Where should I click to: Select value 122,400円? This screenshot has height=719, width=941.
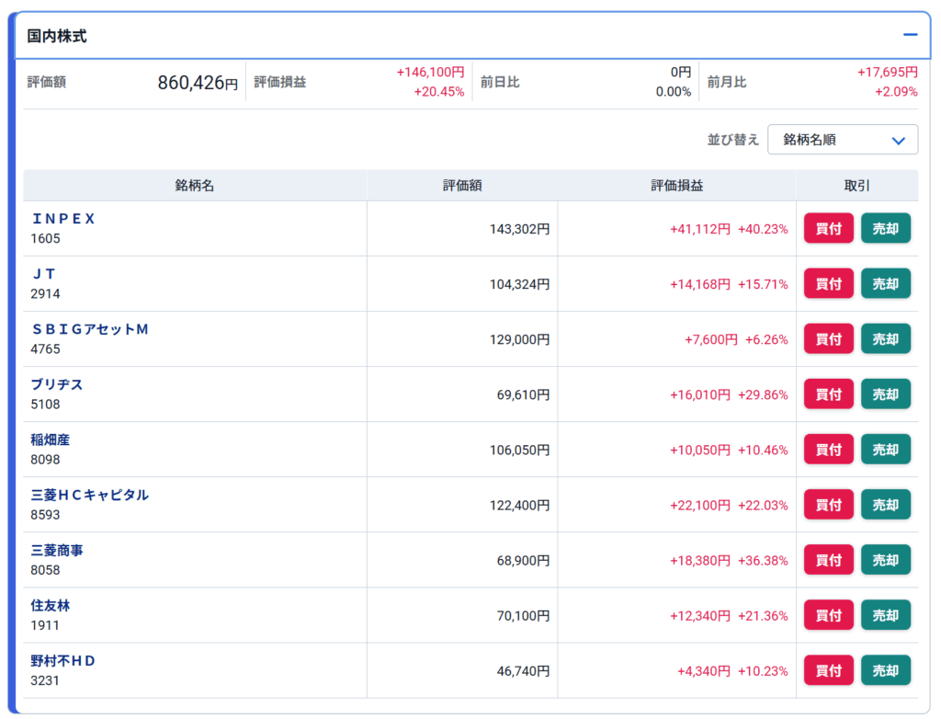[x=520, y=505]
